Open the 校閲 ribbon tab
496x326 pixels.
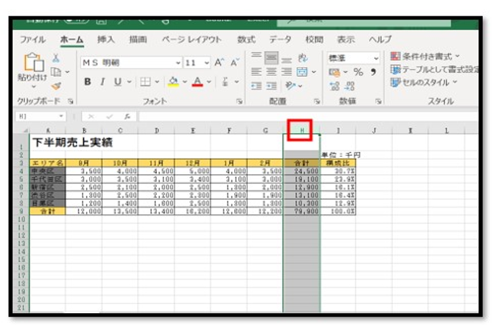pos(314,39)
